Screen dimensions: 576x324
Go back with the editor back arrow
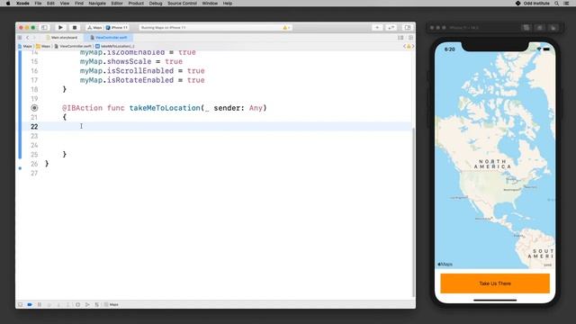click(27, 38)
